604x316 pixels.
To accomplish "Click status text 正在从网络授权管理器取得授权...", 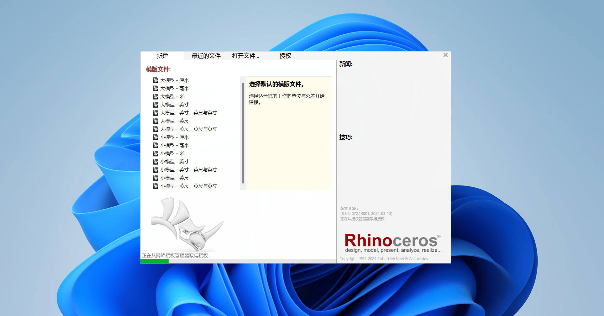I will tap(176, 256).
